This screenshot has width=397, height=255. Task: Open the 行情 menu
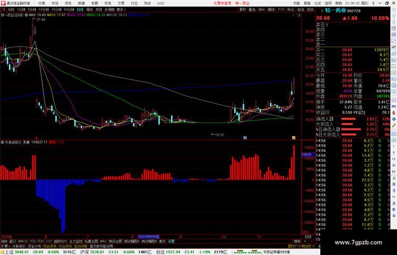click(x=41, y=3)
